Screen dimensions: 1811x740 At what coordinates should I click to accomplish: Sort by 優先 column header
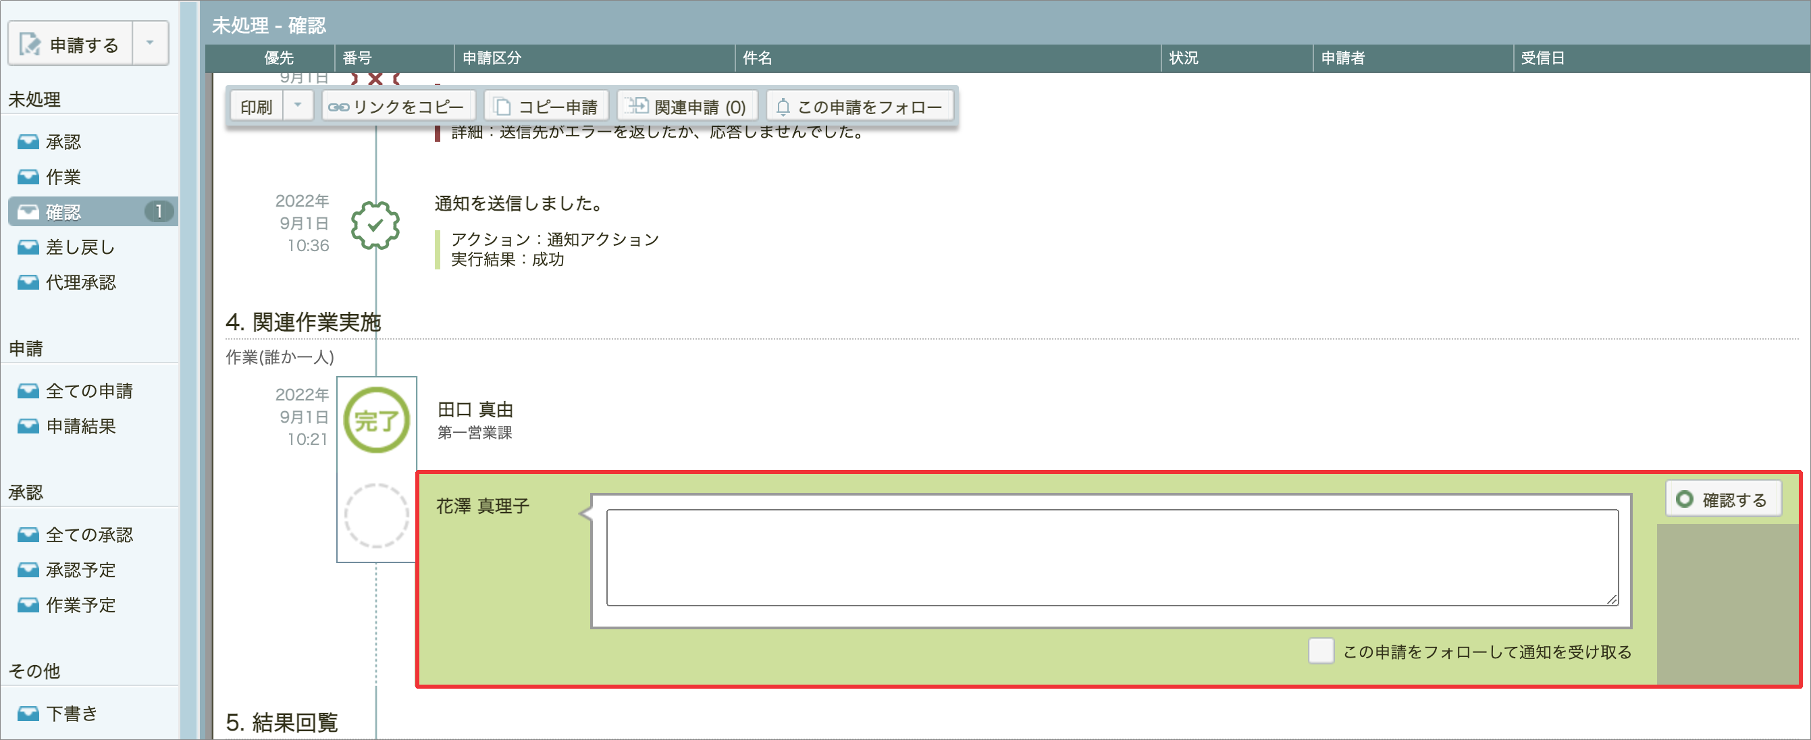tap(278, 58)
